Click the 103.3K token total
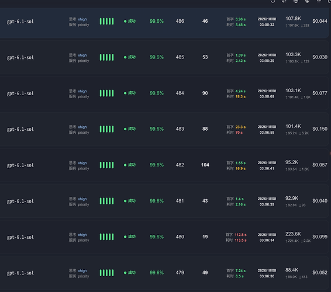 tap(293, 55)
